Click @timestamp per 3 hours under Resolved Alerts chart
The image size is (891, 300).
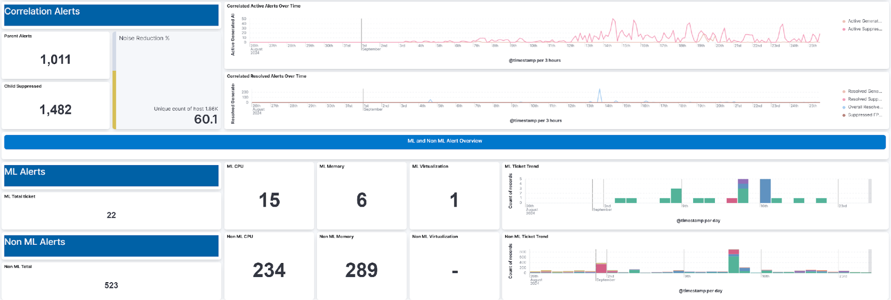tap(536, 121)
